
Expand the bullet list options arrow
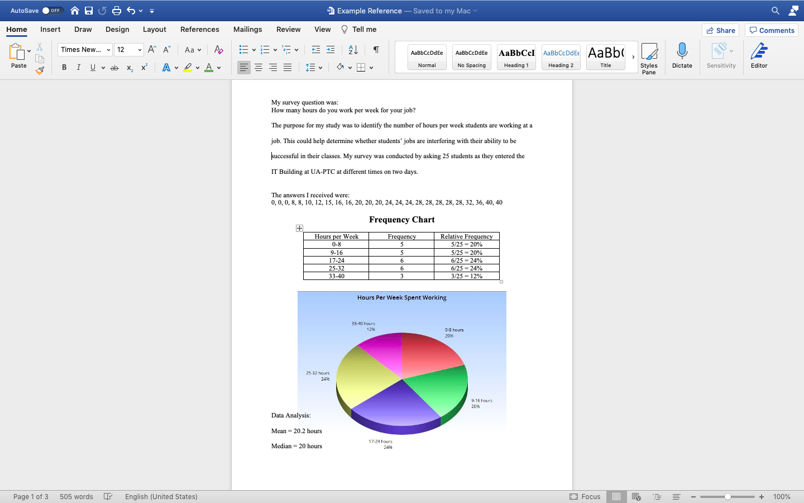point(254,50)
